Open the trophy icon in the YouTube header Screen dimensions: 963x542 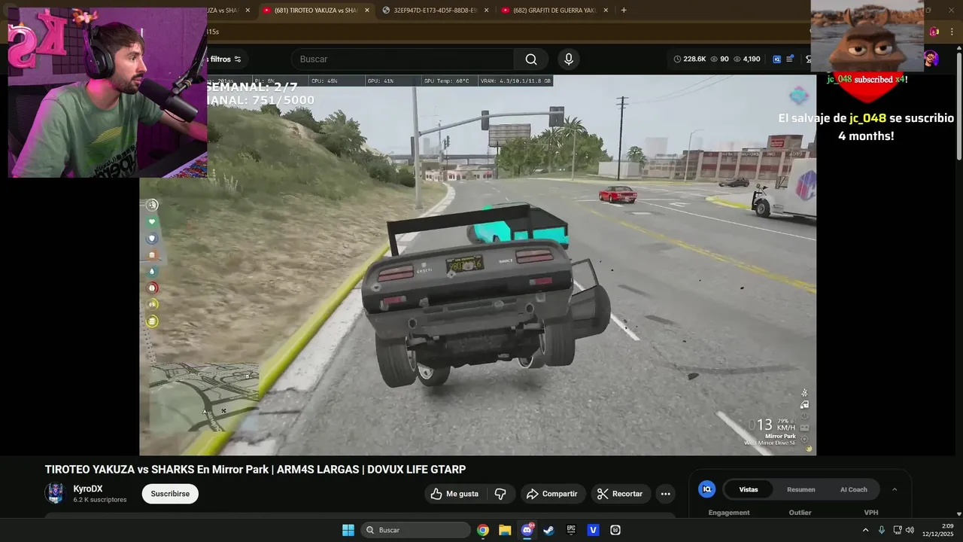(x=808, y=59)
